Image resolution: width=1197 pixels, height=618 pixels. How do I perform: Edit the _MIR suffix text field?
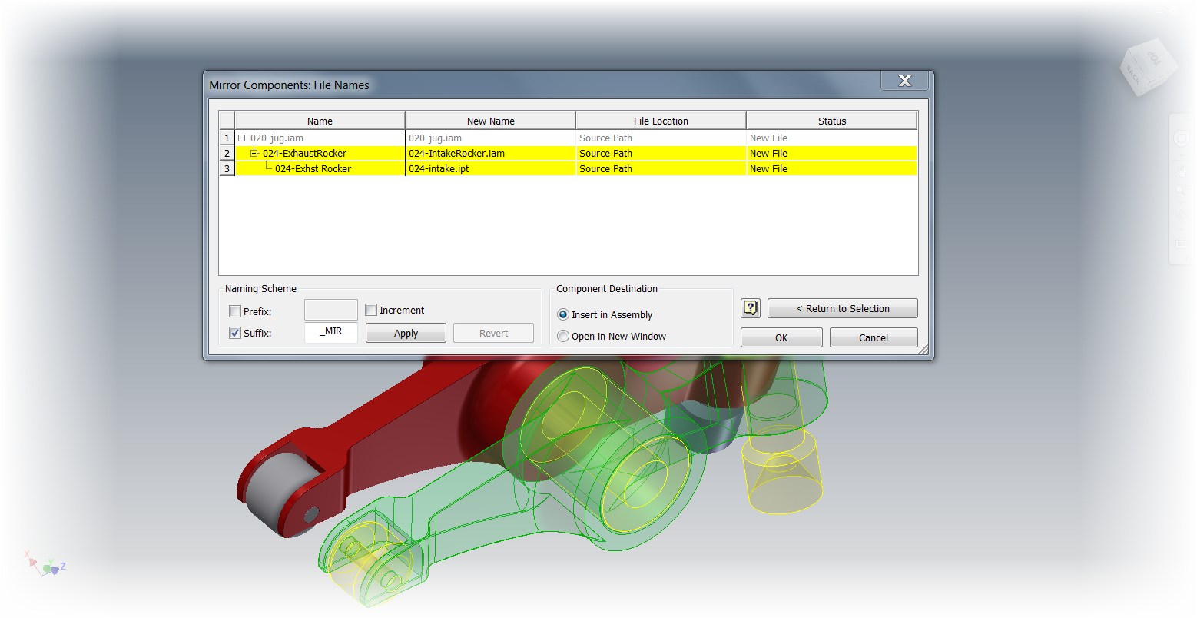(331, 333)
